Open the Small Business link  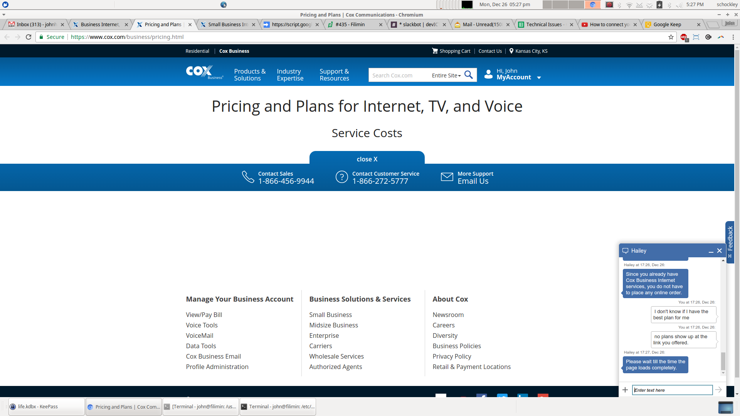pos(330,315)
